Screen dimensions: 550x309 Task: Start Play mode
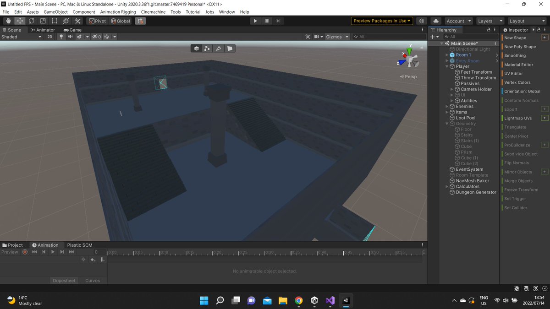[x=255, y=21]
